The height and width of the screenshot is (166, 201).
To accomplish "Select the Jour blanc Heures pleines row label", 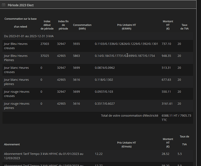I will [16, 82].
